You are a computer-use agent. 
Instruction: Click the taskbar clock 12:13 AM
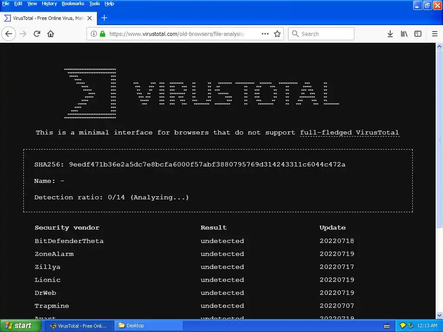(x=427, y=326)
